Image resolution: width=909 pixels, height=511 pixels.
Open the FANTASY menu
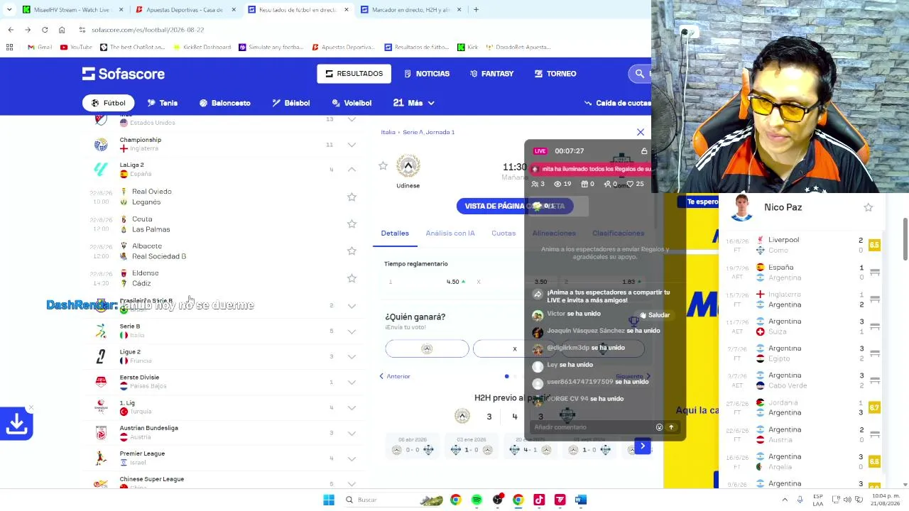click(x=491, y=74)
